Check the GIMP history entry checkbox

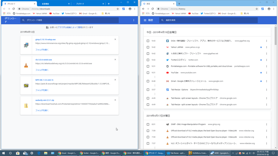148,124
